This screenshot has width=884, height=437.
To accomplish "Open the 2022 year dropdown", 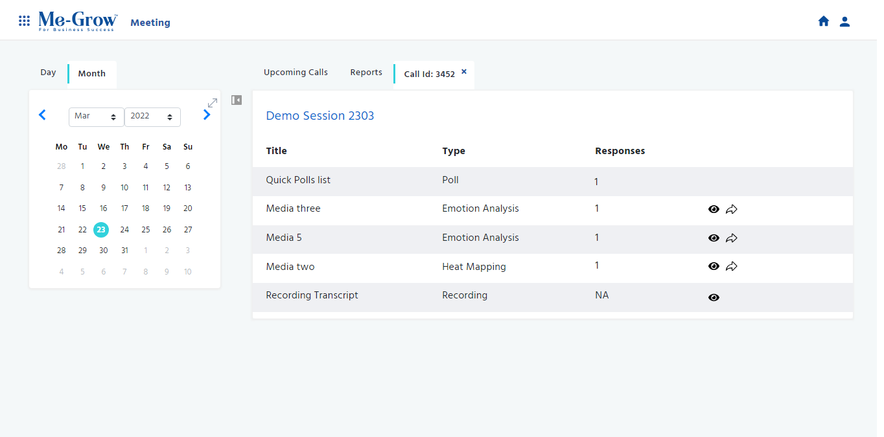I will [152, 117].
